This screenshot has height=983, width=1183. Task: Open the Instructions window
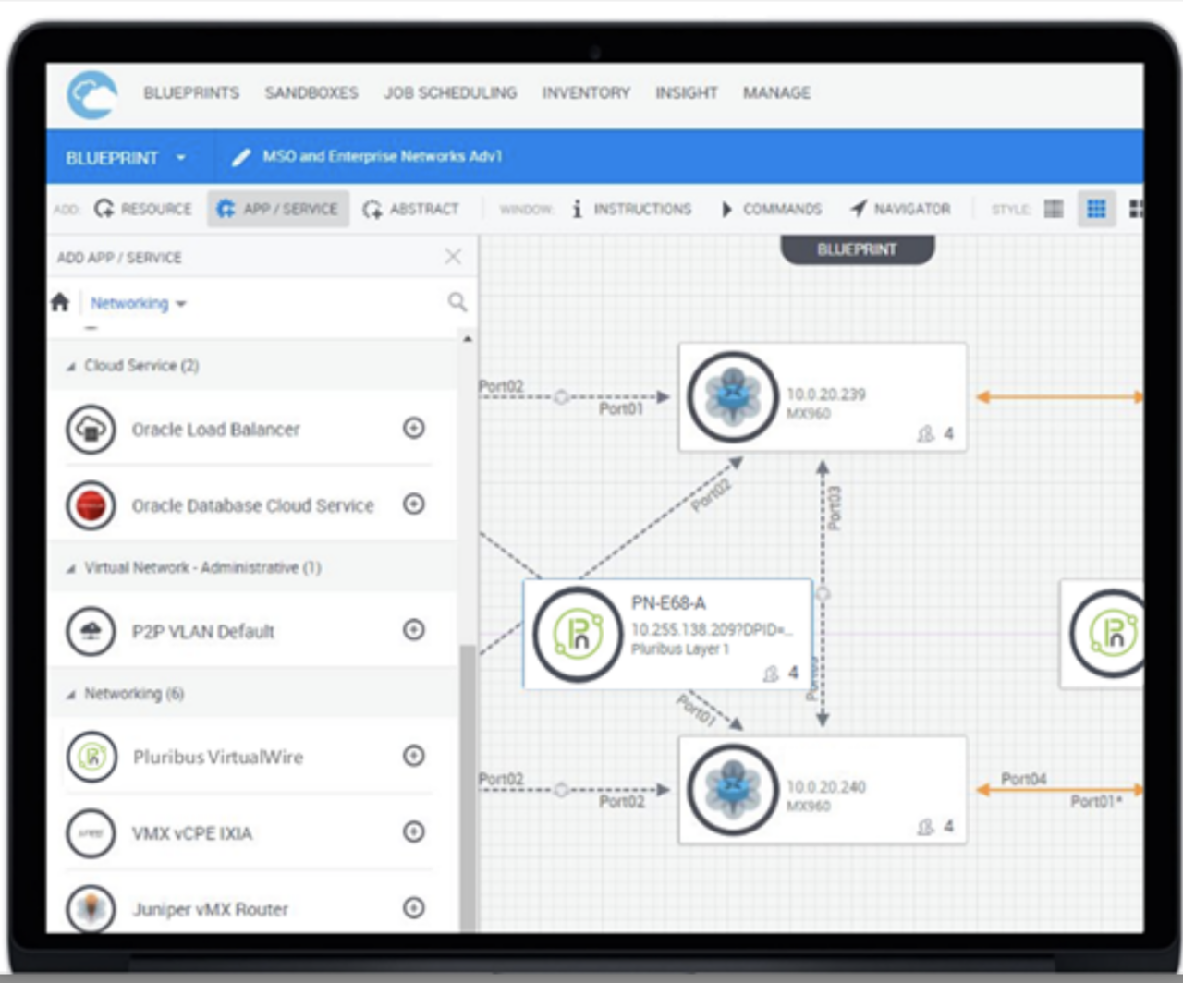point(631,209)
